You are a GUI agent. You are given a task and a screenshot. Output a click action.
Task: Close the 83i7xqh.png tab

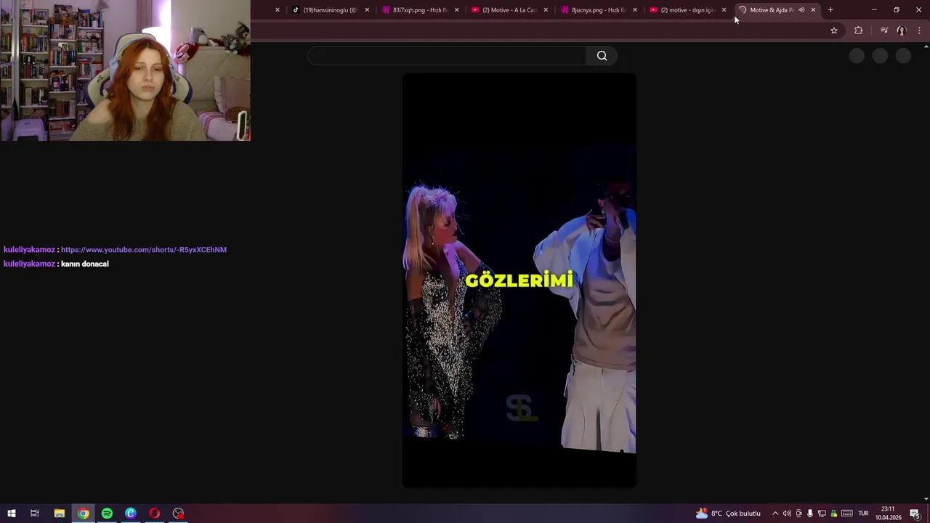tap(456, 10)
